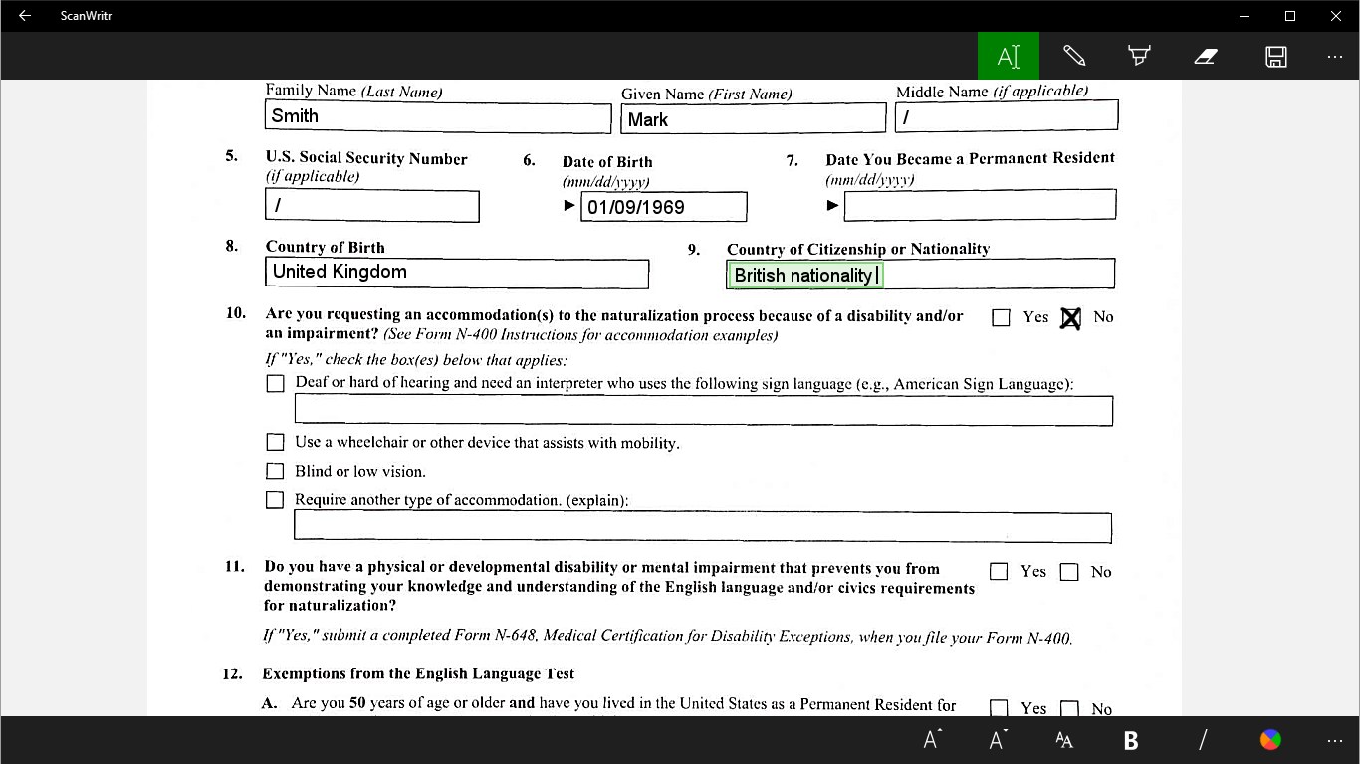
Task: Click the Date You Became Permanent Resident field
Action: 980,205
